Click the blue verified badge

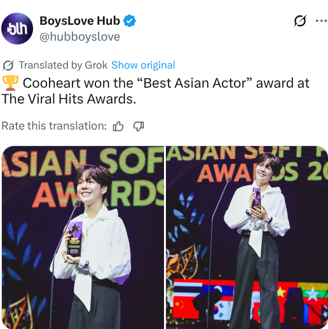130,21
